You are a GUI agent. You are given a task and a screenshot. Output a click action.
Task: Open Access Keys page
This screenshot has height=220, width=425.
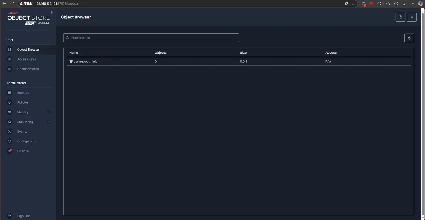pyautogui.click(x=26, y=59)
